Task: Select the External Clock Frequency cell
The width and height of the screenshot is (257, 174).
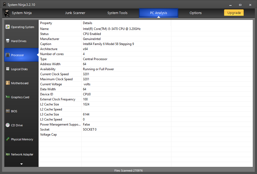Action: [60, 99]
